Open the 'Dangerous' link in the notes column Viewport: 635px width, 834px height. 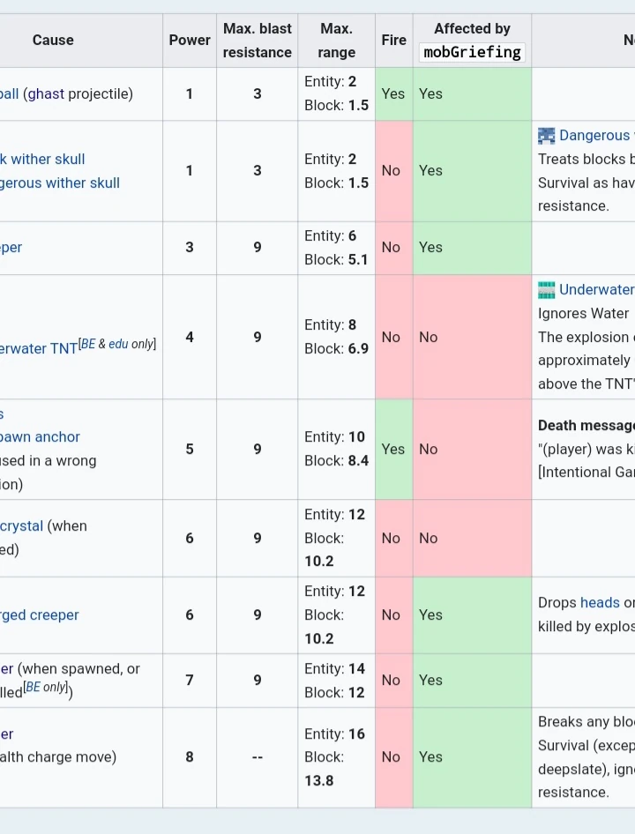[x=594, y=136]
